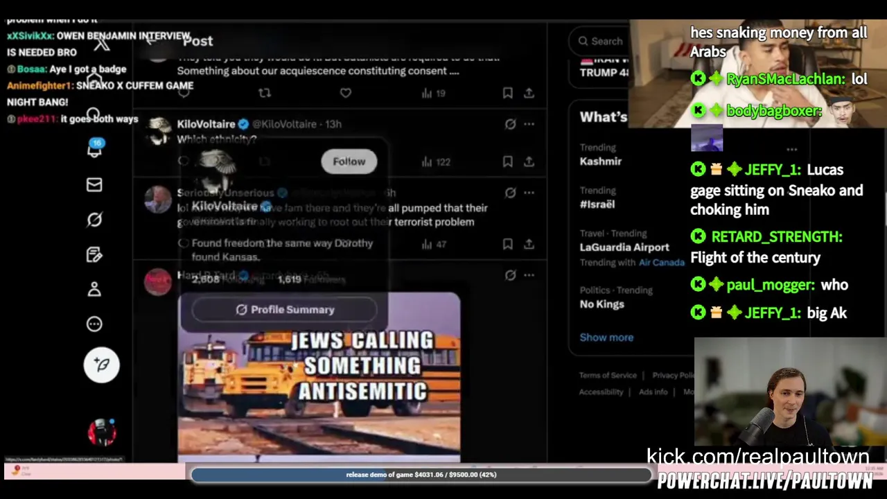Click the bottom webcam feed of streamer
Image resolution: width=887 pixels, height=499 pixels.
(791, 392)
